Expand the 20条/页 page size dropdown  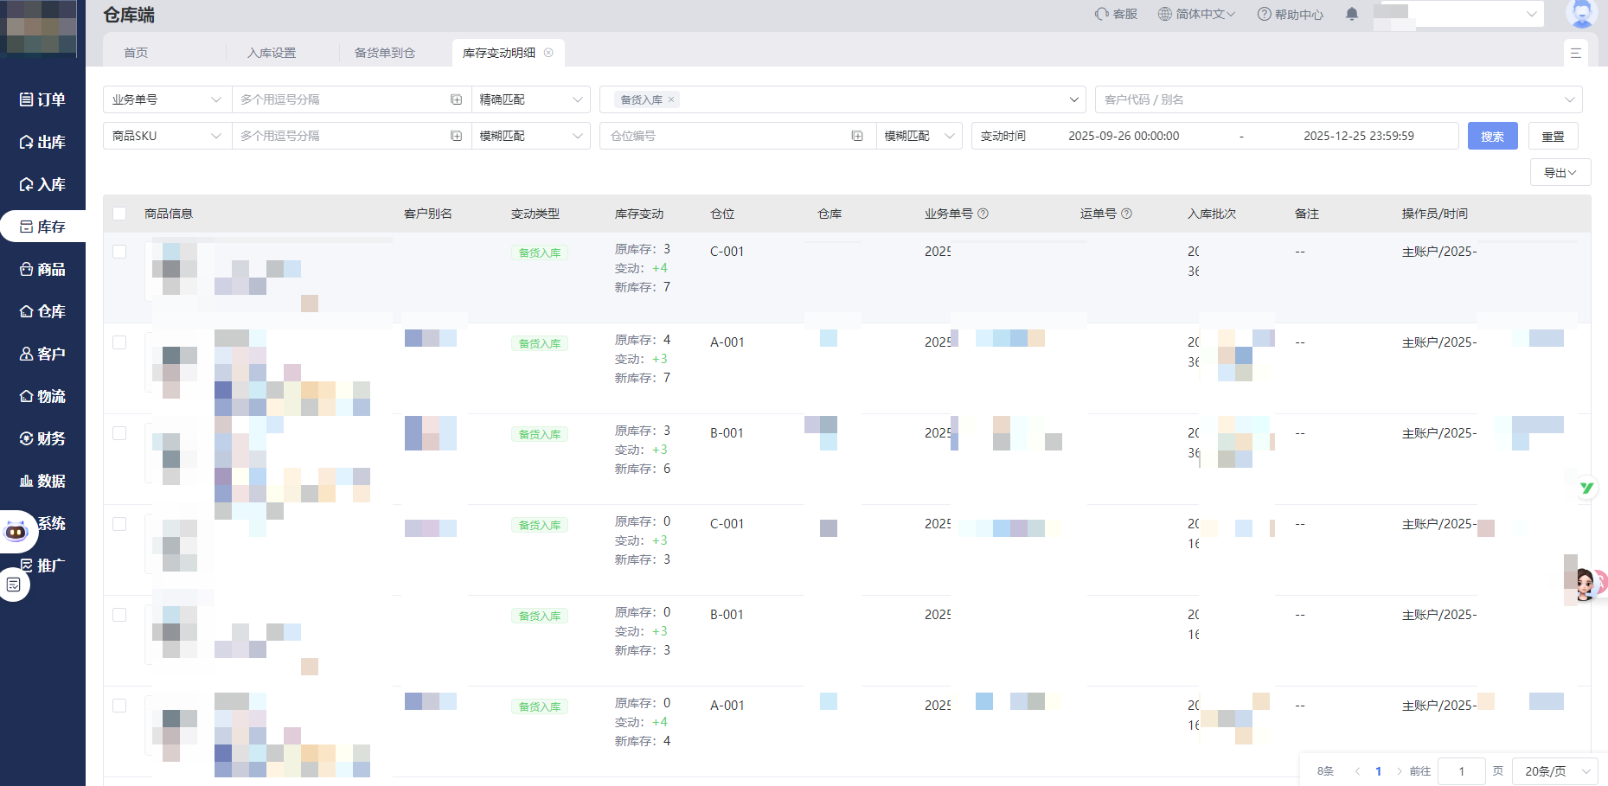[x=1554, y=771]
